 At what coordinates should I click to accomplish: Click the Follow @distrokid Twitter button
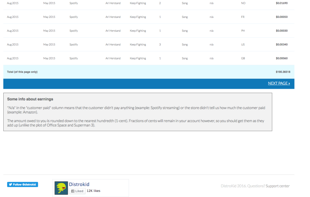[x=22, y=185]
